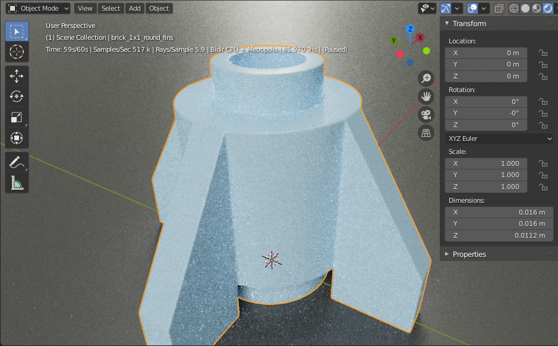The image size is (558, 346).
Task: Activate the 3D Cursor tool
Action: tap(17, 52)
